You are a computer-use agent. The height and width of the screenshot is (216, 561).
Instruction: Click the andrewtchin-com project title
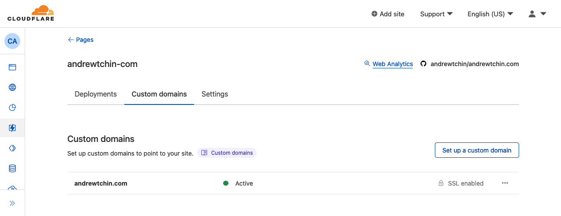click(x=102, y=64)
